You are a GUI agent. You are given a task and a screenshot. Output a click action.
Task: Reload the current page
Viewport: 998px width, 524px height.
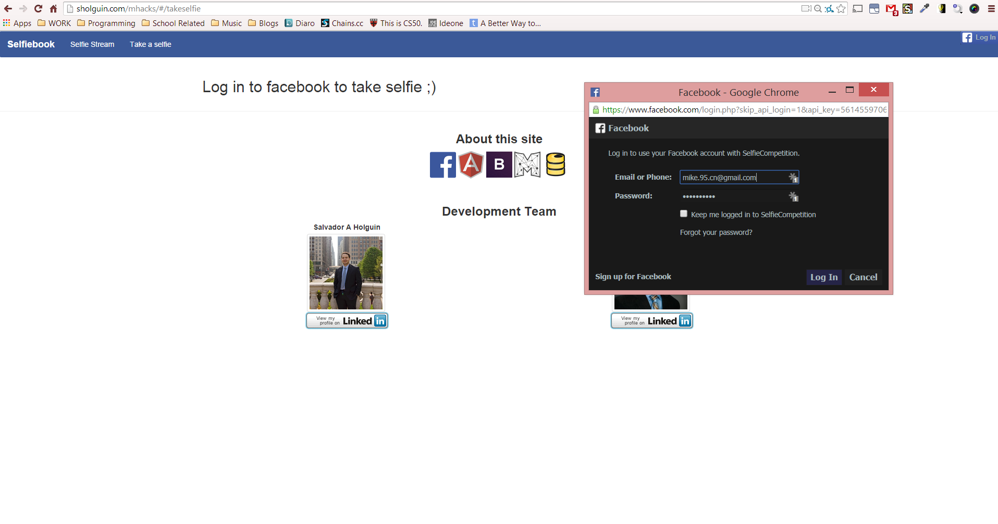(38, 8)
